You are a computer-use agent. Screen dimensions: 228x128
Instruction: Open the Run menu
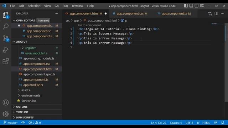(x=65, y=6)
